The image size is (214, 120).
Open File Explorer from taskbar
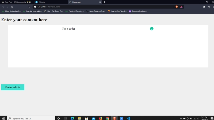79,118
